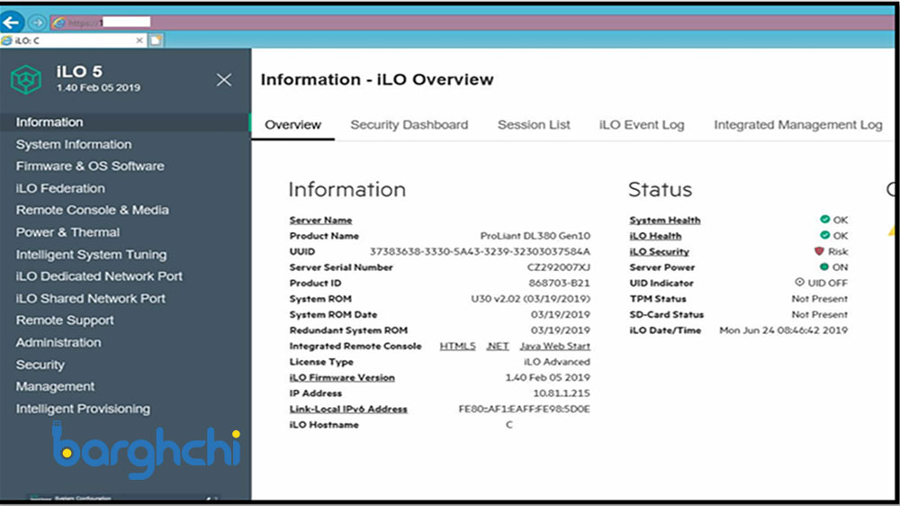The height and width of the screenshot is (506, 900).
Task: Click the iLO Security risk shield icon
Action: pyautogui.click(x=819, y=252)
